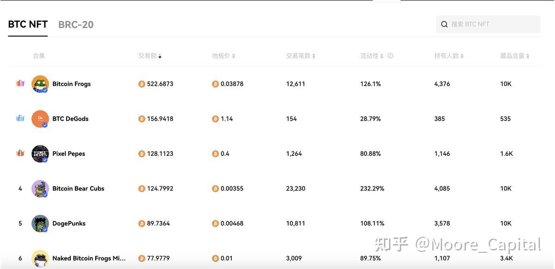Click the first-place rank badge
This screenshot has width=555, height=269.
20,84
